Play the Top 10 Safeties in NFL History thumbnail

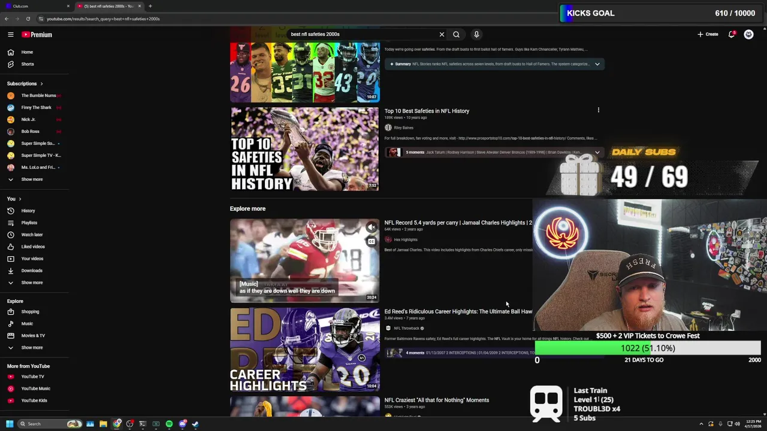pos(304,149)
